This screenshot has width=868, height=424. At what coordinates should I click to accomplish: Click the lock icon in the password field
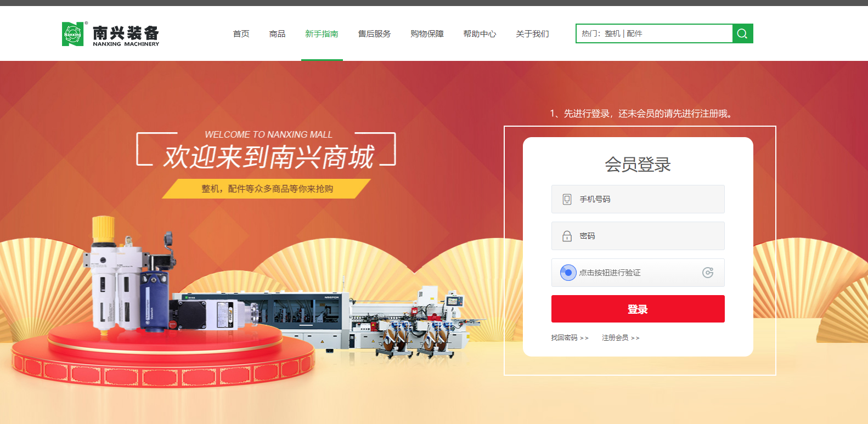pyautogui.click(x=567, y=236)
